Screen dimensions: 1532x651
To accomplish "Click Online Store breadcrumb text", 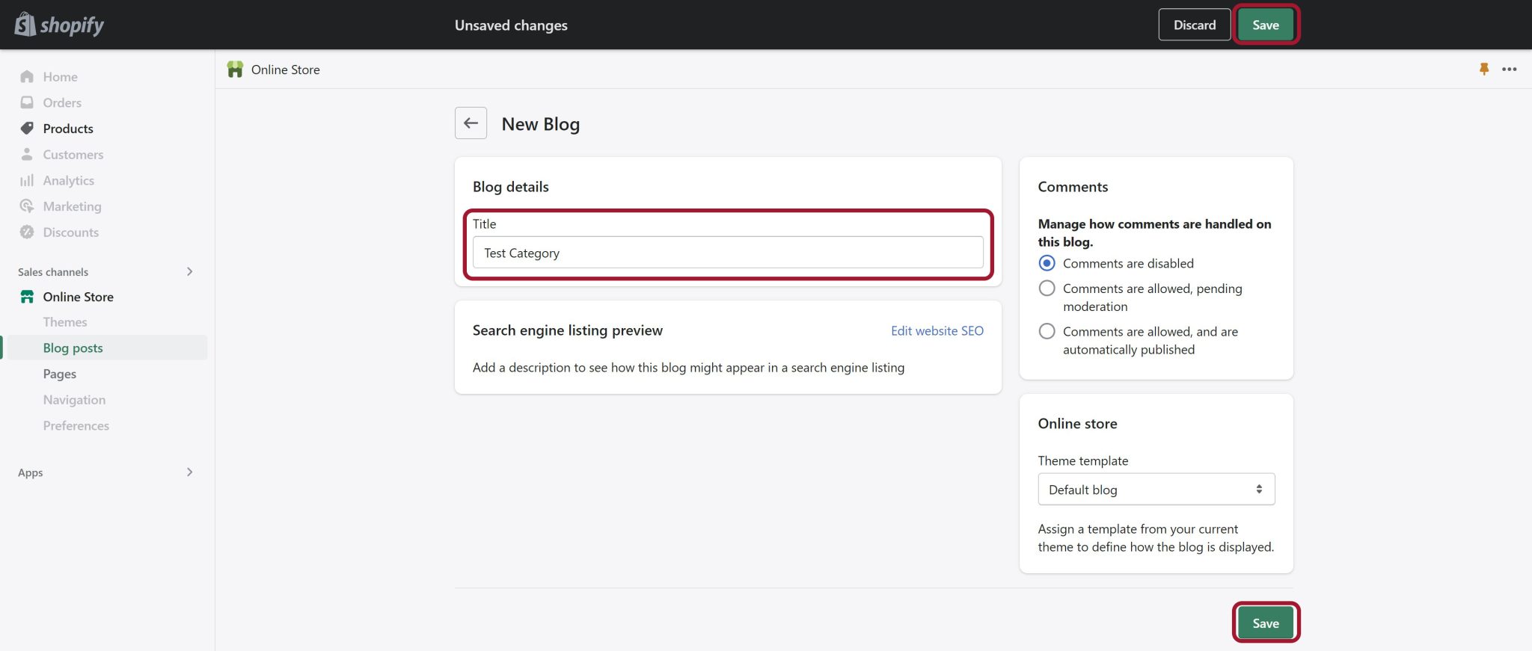I will 286,70.
